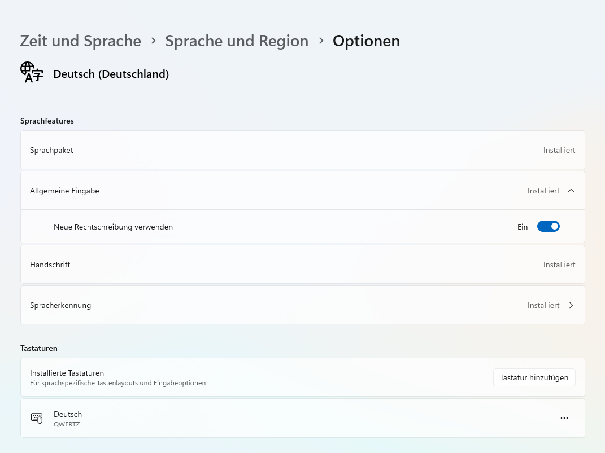Viewport: 605px width, 453px height.
Task: Click the Allgemeine Eingabe row header
Action: pos(303,191)
